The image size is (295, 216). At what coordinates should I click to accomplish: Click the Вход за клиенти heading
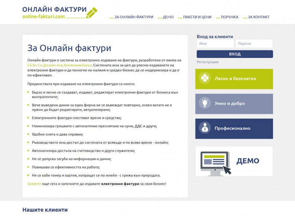[215, 36]
